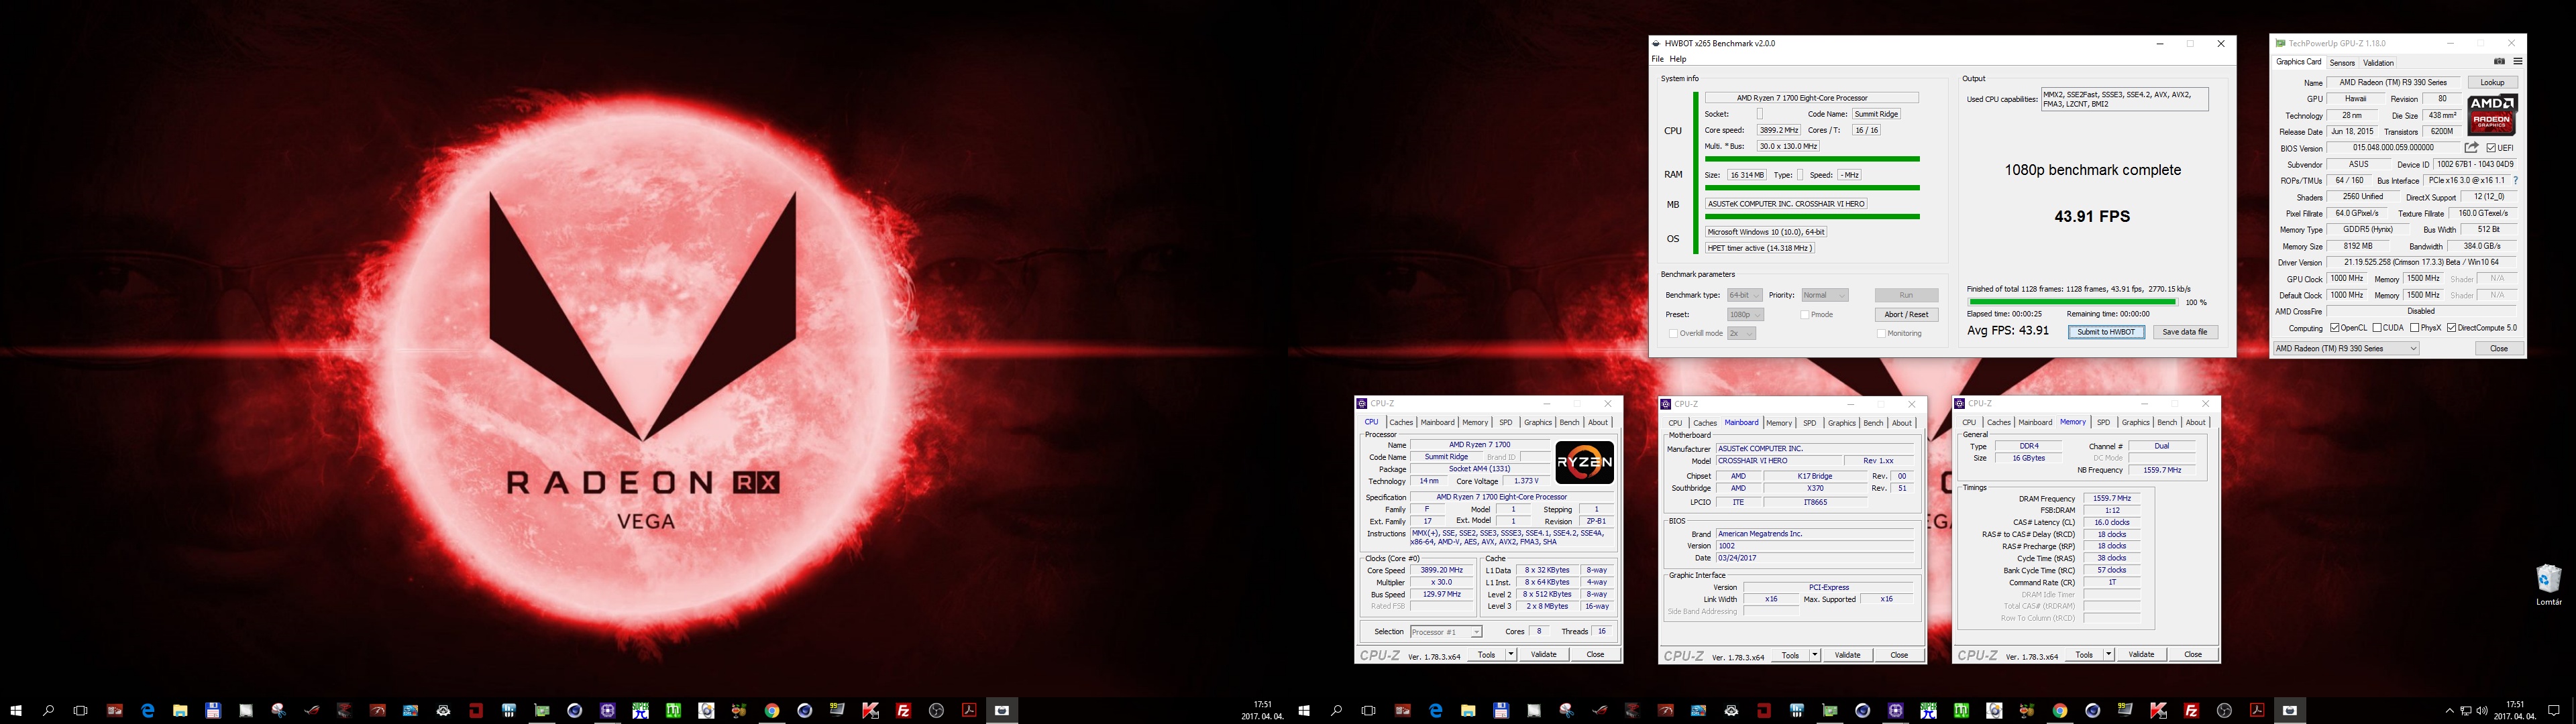Click the AMD Radeon Graphics logo in GPU-Z
This screenshot has width=2576, height=724.
(2492, 116)
